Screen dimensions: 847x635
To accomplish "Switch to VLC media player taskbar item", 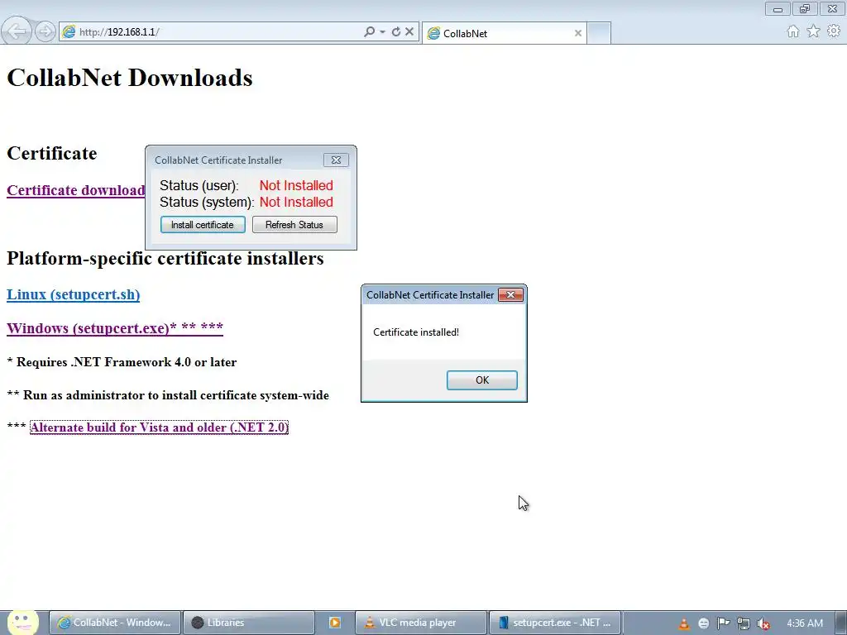I will (421, 623).
